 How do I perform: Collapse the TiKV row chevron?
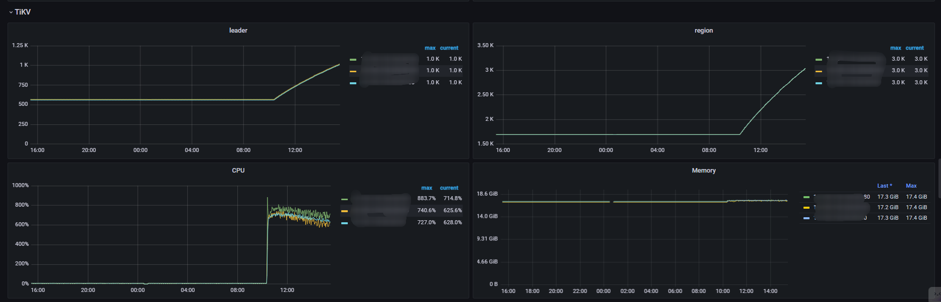point(11,12)
